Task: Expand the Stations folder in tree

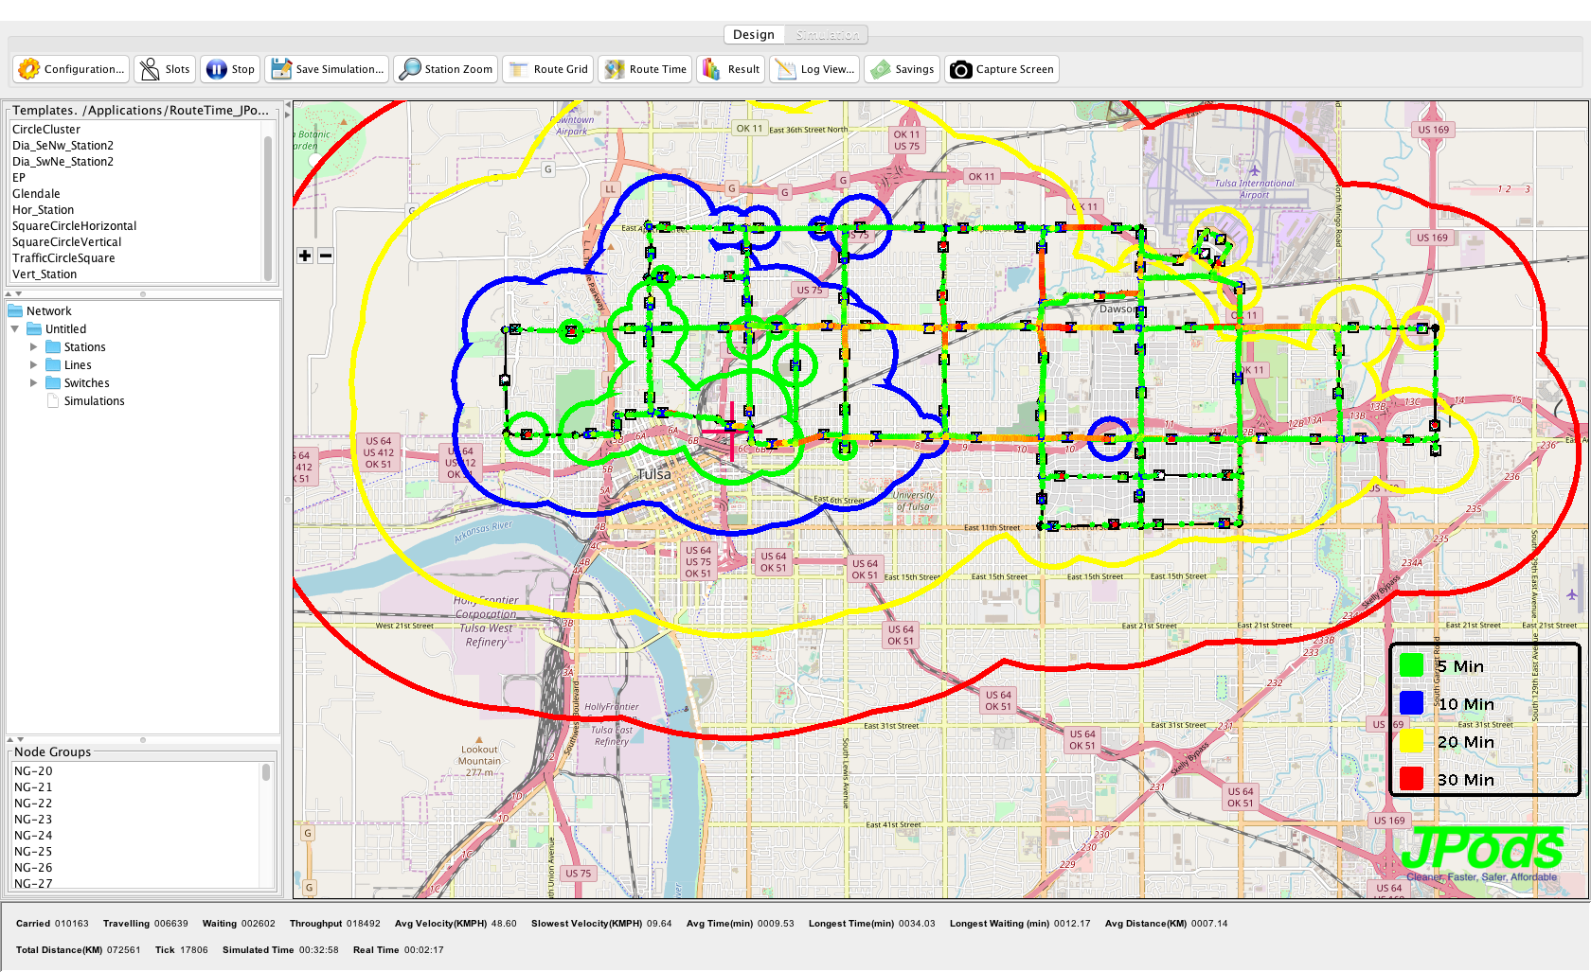Action: [x=34, y=347]
